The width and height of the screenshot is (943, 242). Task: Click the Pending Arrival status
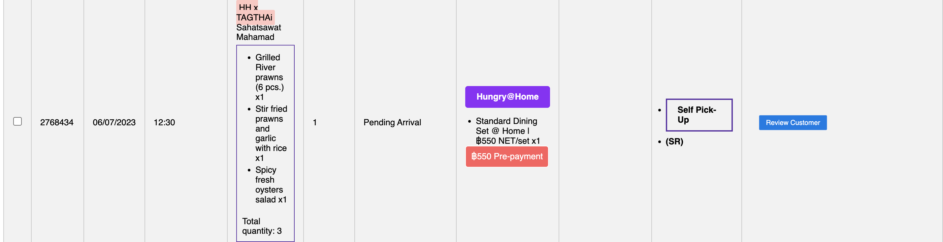[392, 122]
